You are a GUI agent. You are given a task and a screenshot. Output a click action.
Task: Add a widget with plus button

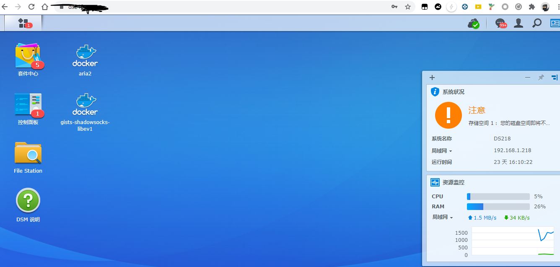point(432,78)
